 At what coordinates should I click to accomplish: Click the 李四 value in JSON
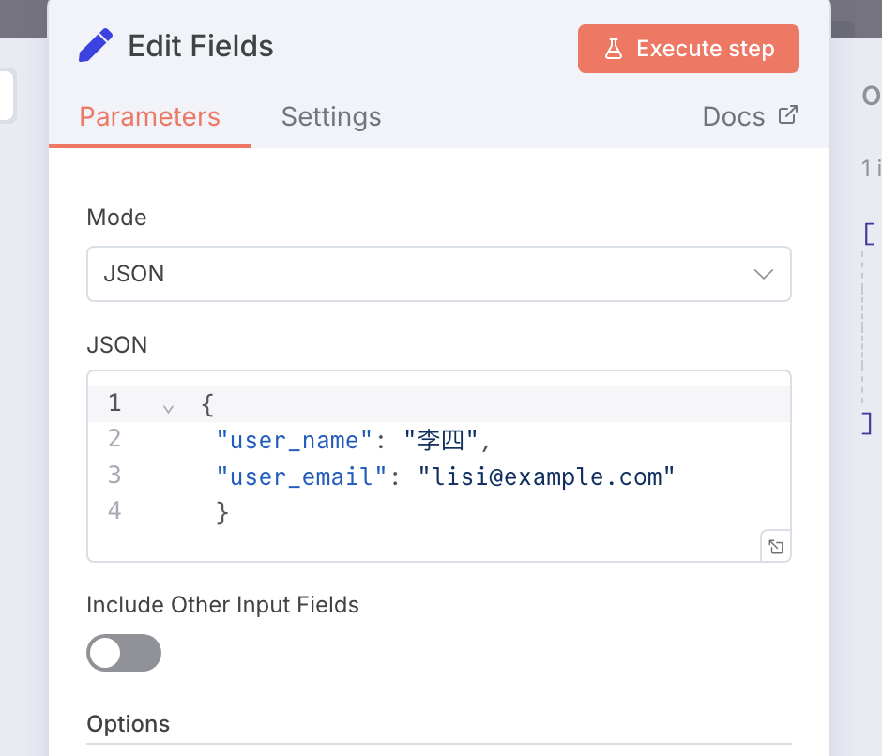click(440, 440)
